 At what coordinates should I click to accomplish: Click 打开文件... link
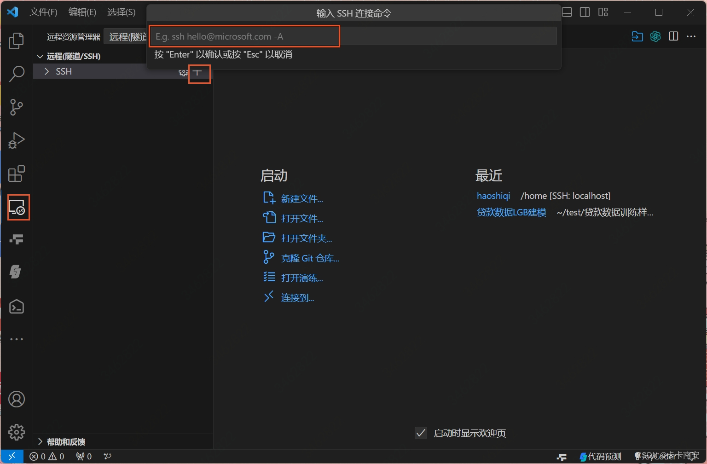tap(302, 219)
